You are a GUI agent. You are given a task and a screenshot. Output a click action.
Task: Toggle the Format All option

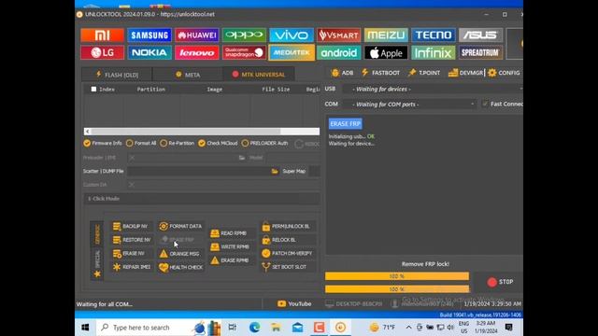(x=141, y=143)
